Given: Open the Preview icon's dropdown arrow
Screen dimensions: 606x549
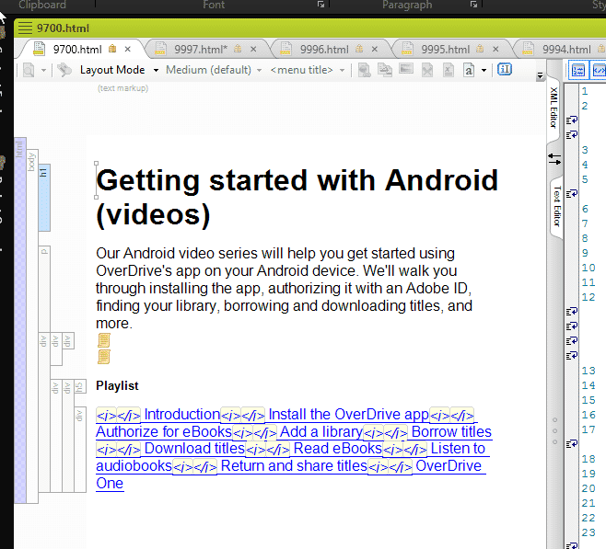Looking at the screenshot, I should pyautogui.click(x=43, y=70).
